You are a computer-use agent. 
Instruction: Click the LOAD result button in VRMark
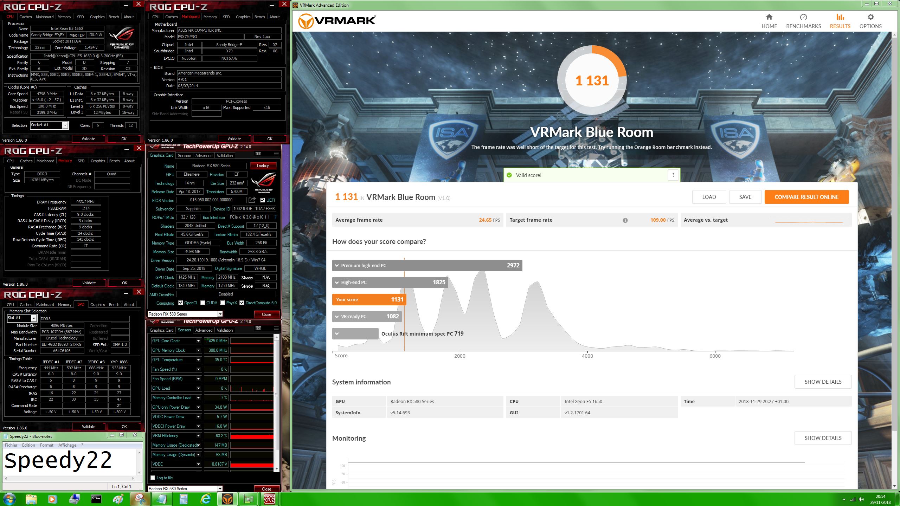tap(709, 197)
